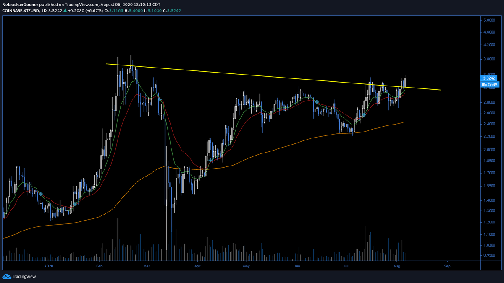Image resolution: width=504 pixels, height=283 pixels.
Task: Click the 2.6000 price axis label
Action: 489,113
